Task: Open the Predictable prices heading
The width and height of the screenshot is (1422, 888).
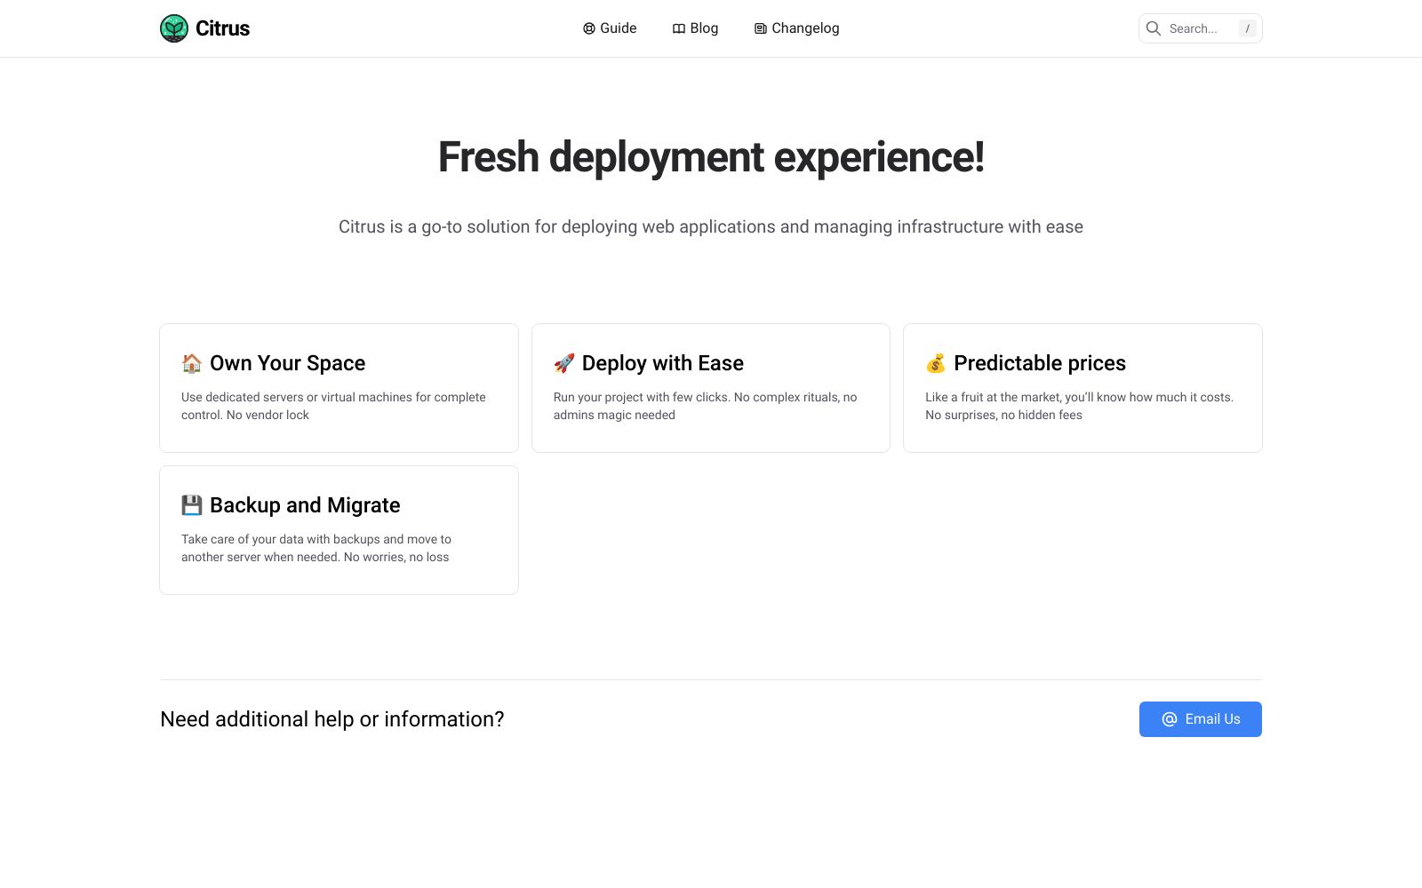Action: (1040, 363)
